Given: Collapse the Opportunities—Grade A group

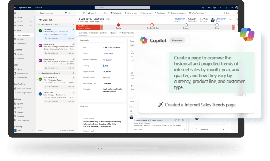Looking at the screenshot, I should pos(39,25).
